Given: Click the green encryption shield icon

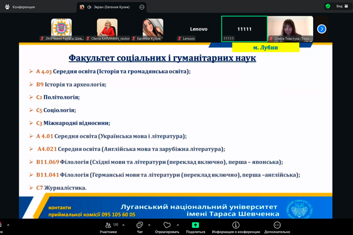Looking at the screenshot, I should 328,6.
